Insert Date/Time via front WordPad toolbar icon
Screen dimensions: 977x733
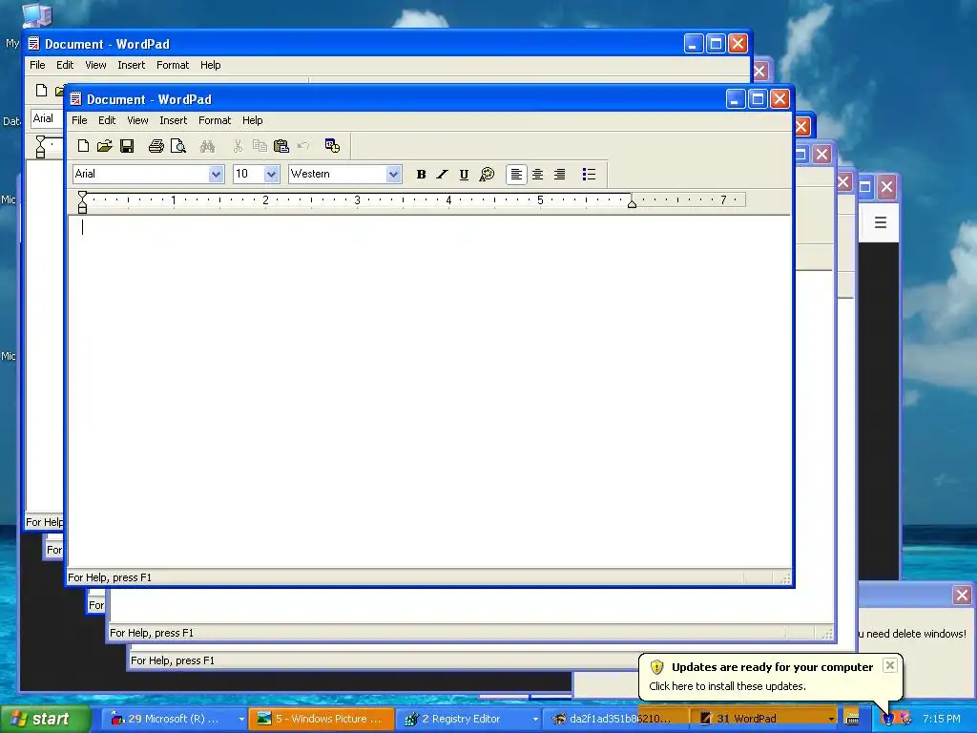click(x=332, y=146)
